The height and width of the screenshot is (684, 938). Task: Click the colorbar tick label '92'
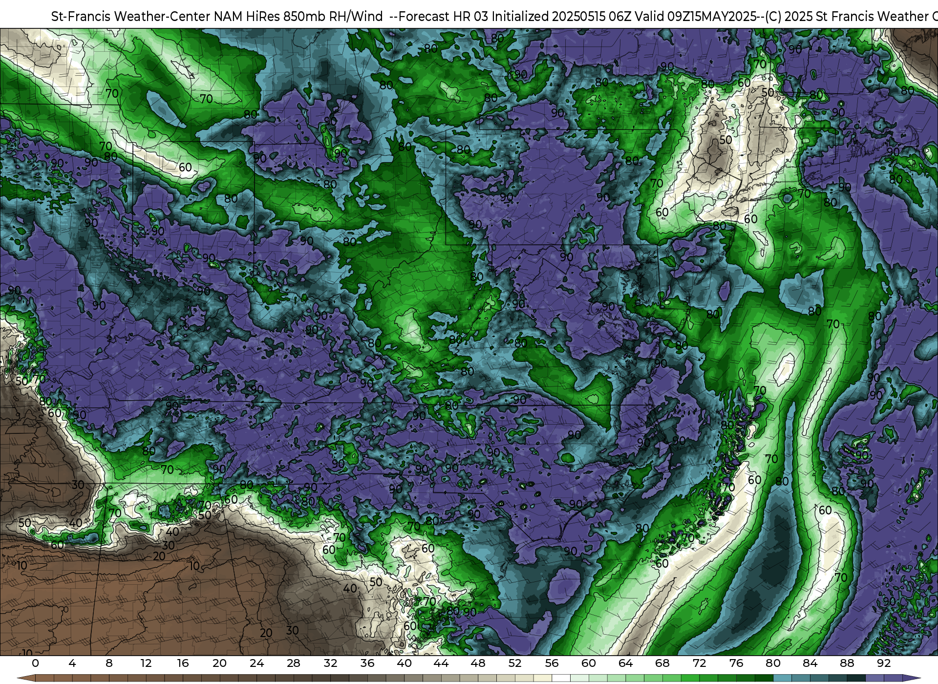[884, 663]
